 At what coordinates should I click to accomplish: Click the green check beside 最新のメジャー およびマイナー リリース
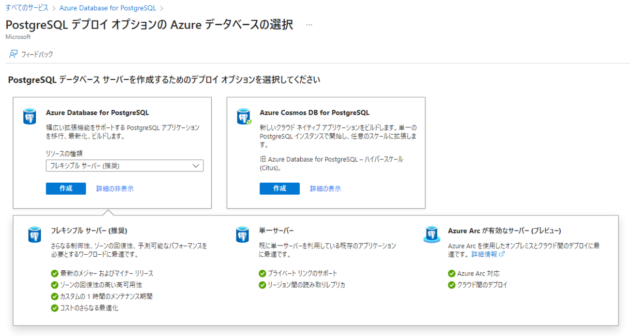[x=54, y=273]
